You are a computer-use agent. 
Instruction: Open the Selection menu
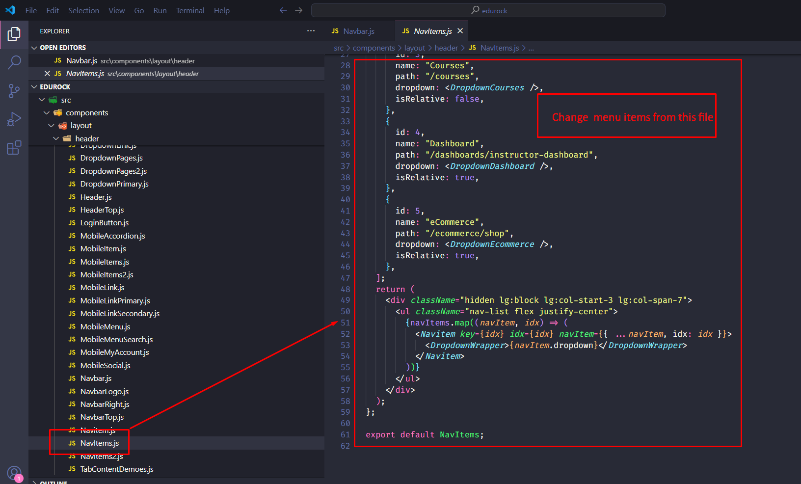(83, 10)
